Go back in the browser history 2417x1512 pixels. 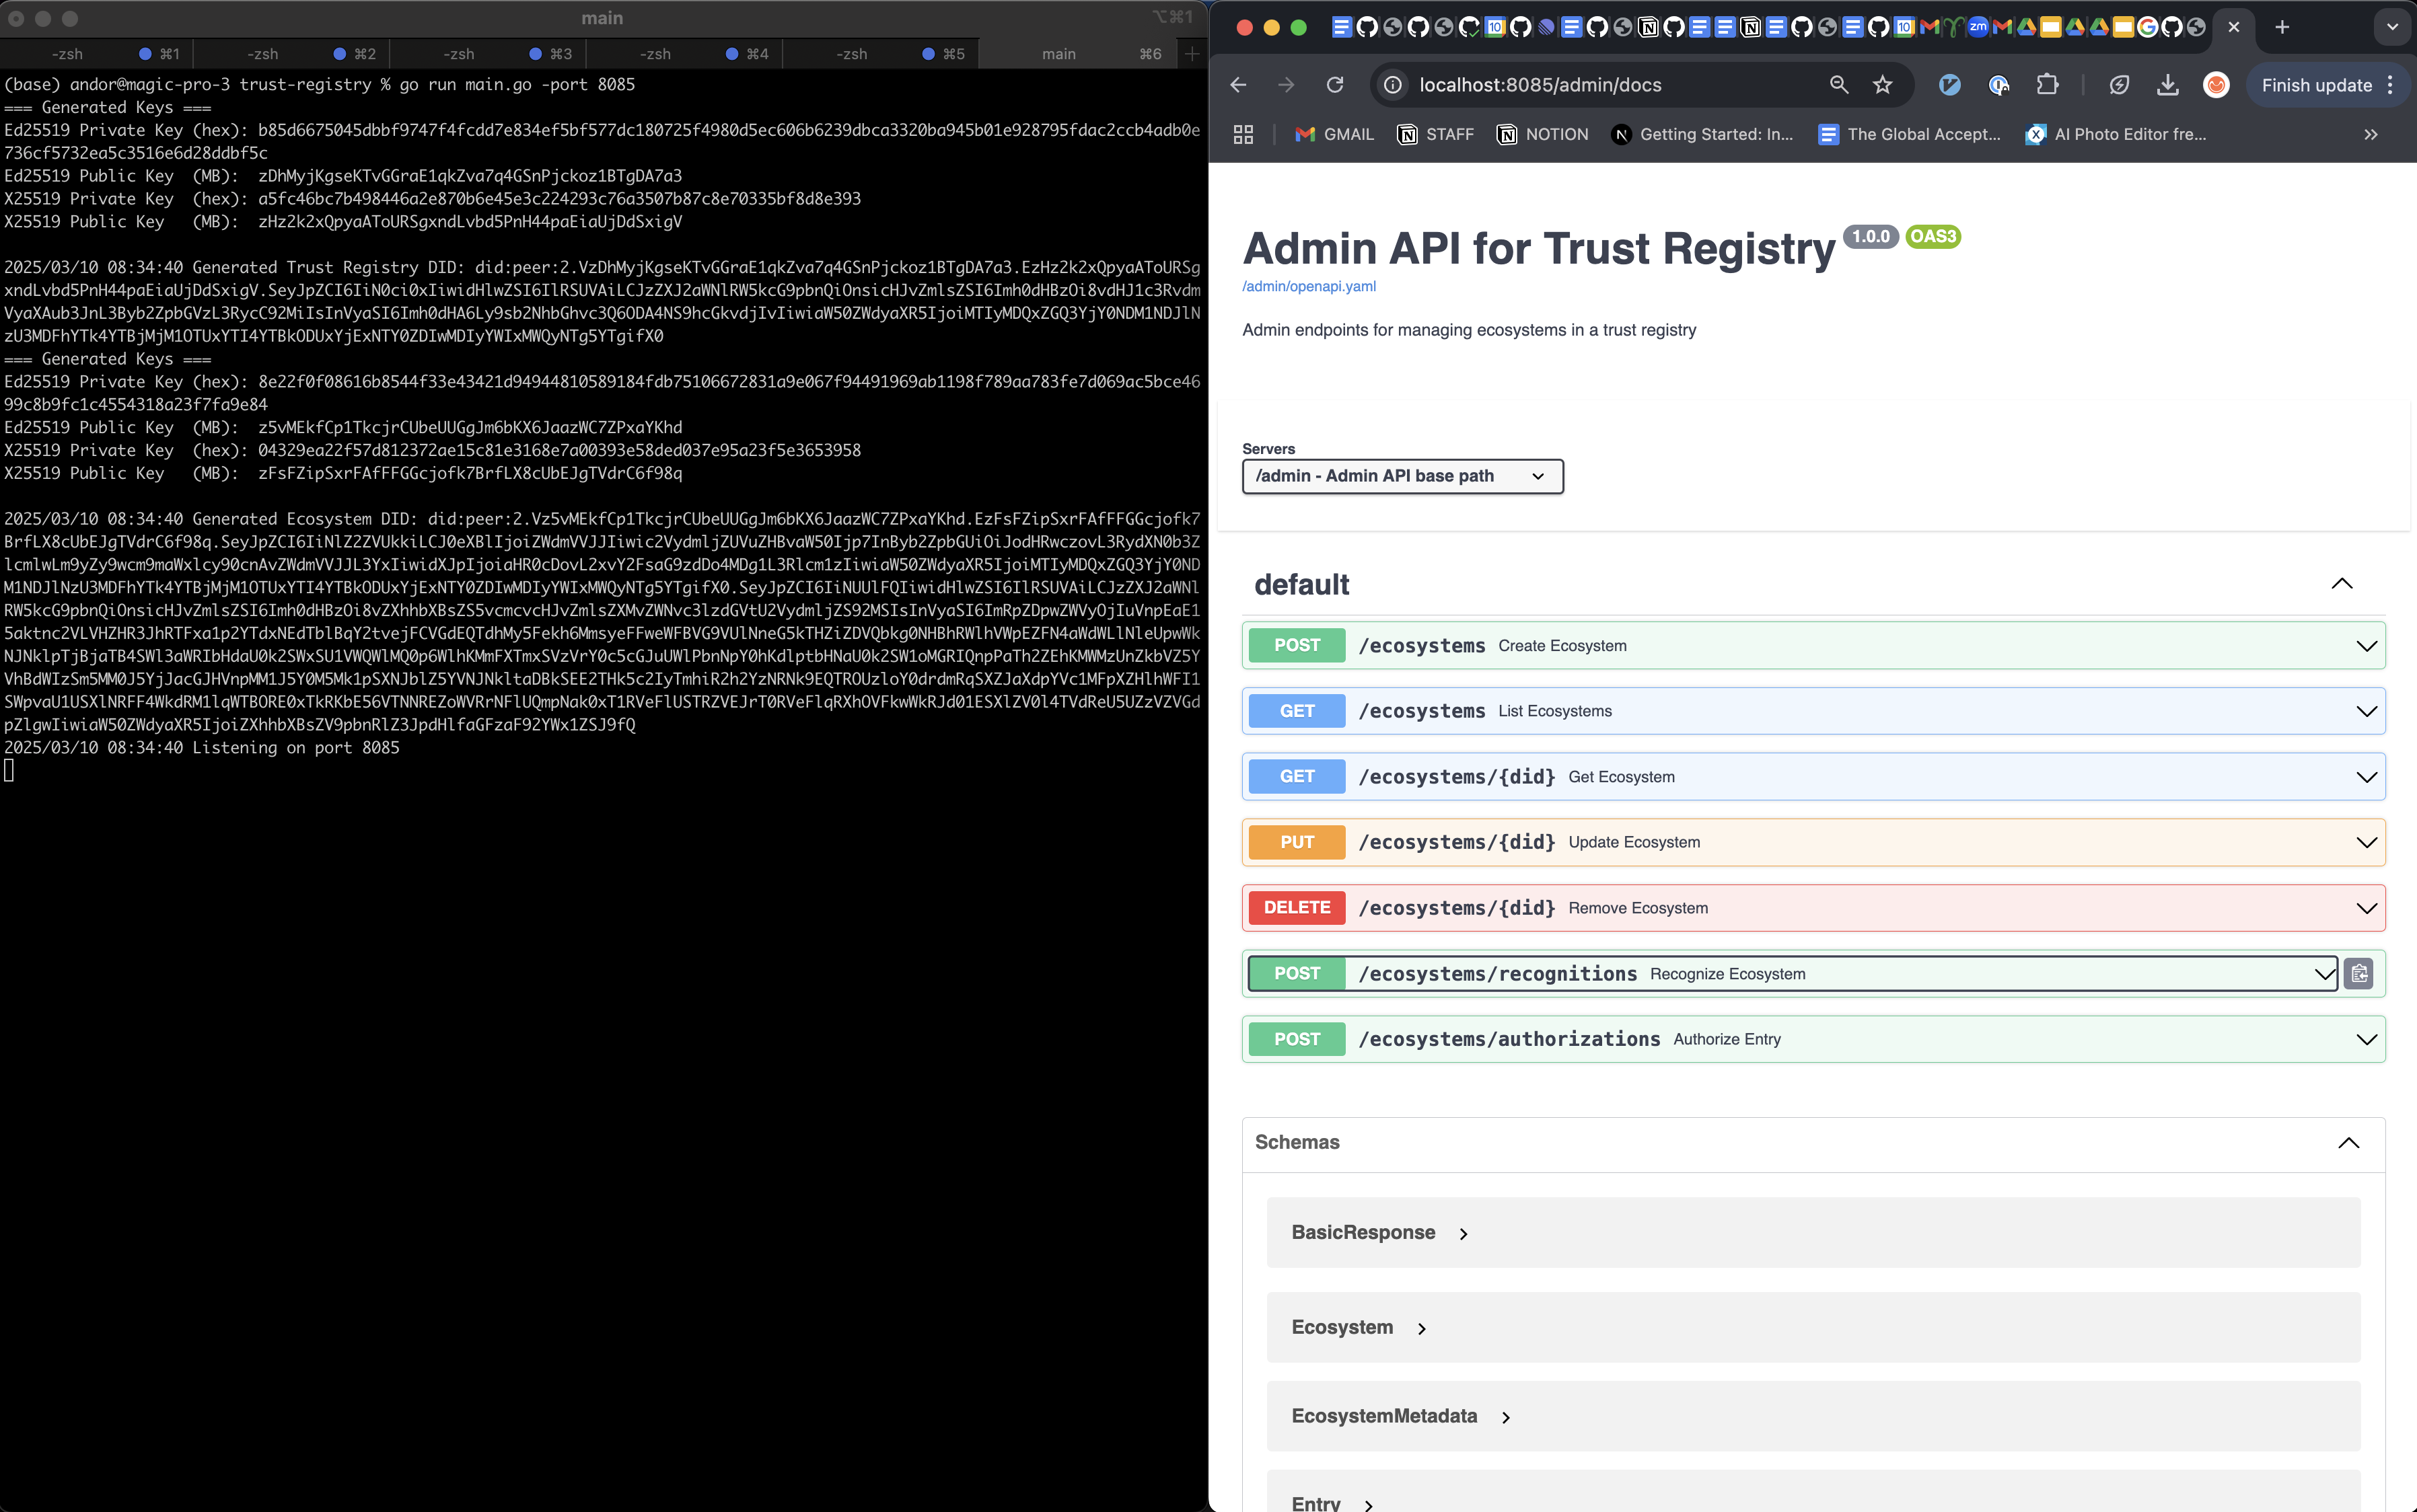click(x=1239, y=85)
